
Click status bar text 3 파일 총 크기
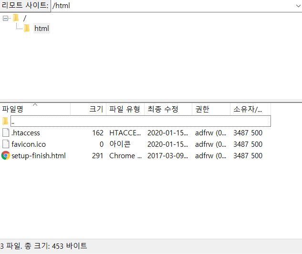(x=43, y=246)
